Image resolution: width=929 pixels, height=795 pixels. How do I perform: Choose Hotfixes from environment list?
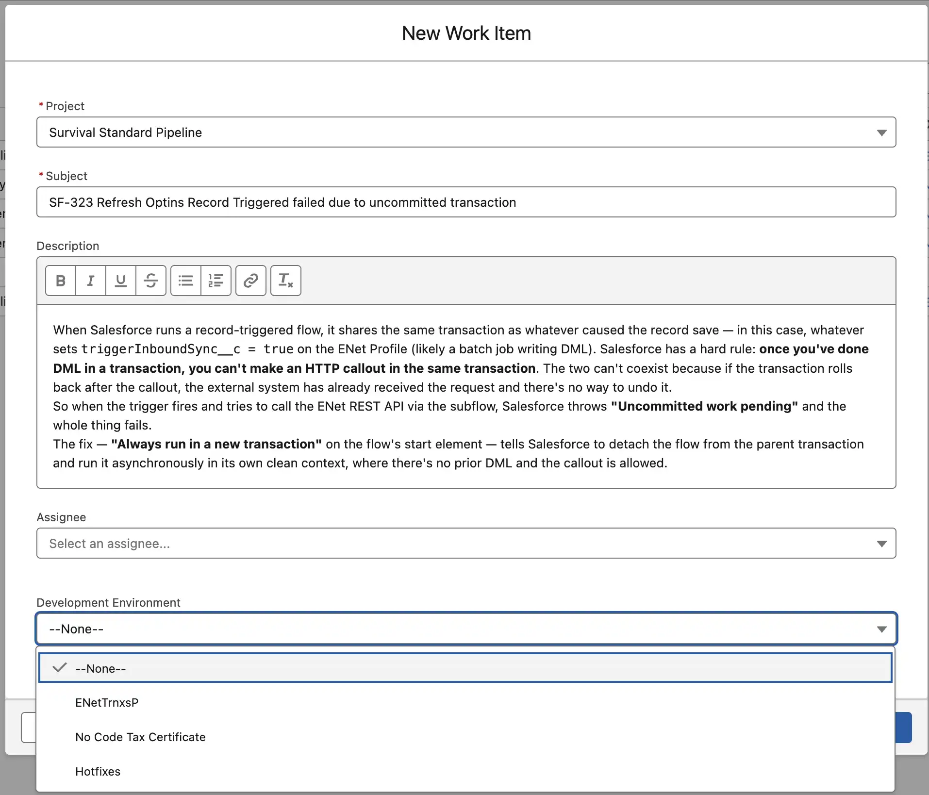pyautogui.click(x=465, y=771)
